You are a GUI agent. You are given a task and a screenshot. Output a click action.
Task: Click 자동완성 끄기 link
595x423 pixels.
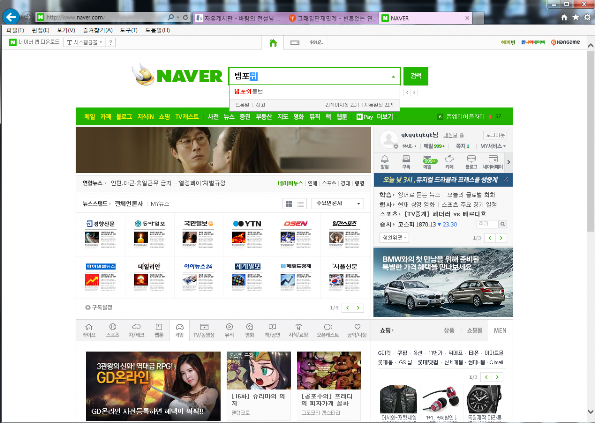379,105
